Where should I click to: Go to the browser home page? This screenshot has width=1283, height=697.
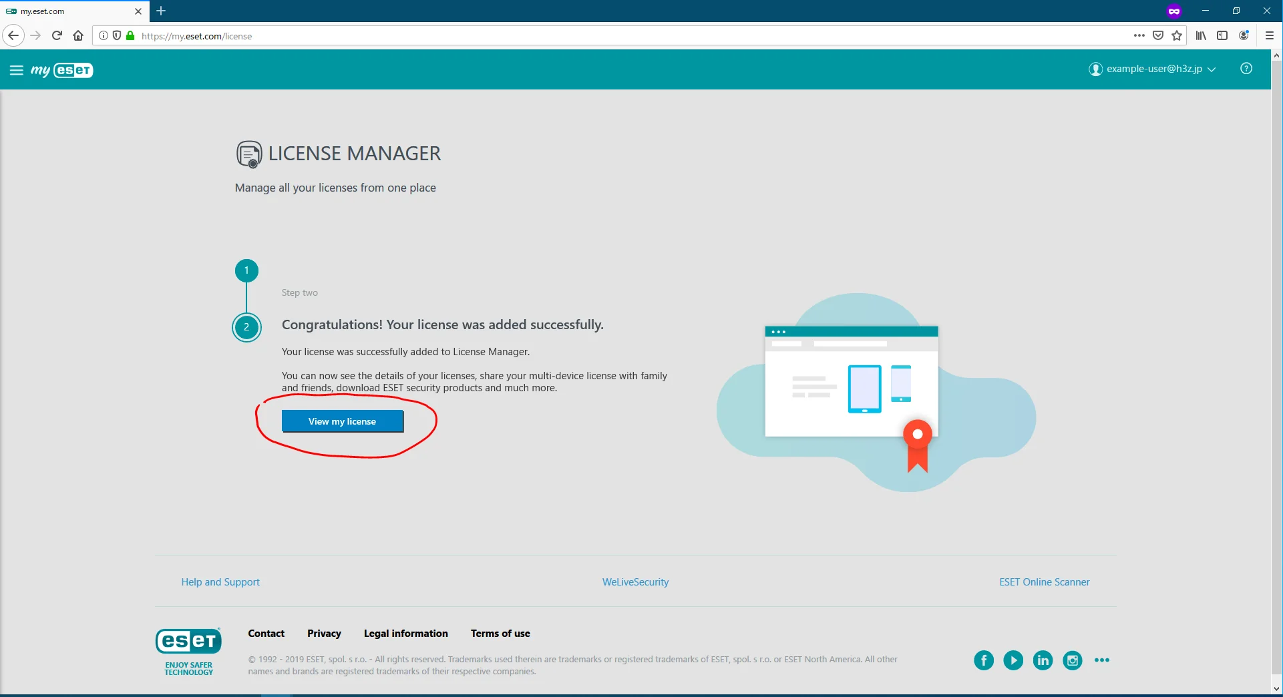tap(78, 36)
